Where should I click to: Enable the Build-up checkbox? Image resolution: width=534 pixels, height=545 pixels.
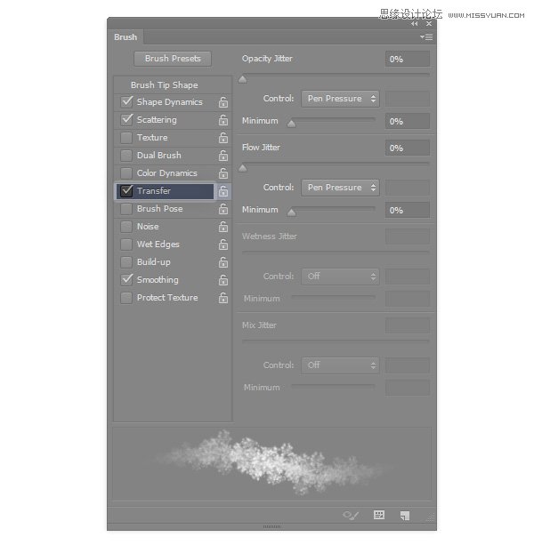tap(126, 262)
